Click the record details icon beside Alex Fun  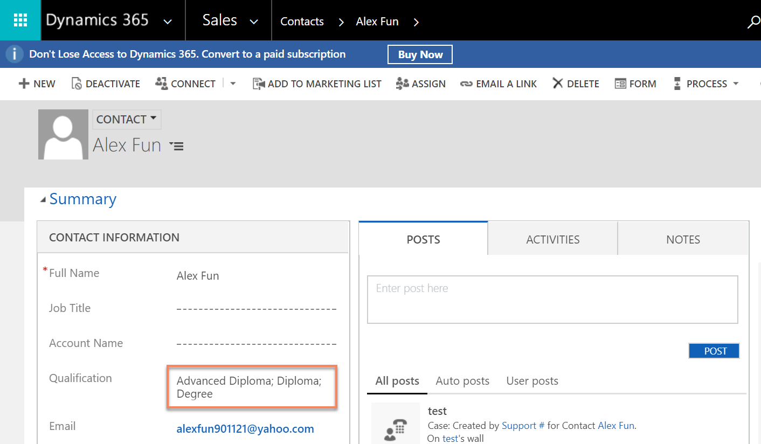[x=176, y=145]
